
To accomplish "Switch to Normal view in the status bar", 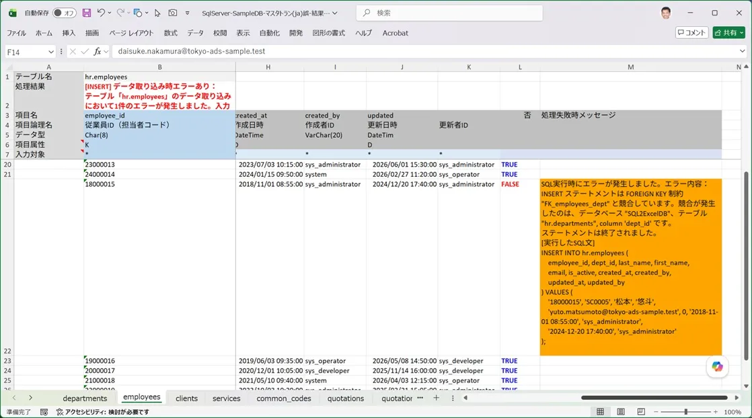I will [600, 412].
